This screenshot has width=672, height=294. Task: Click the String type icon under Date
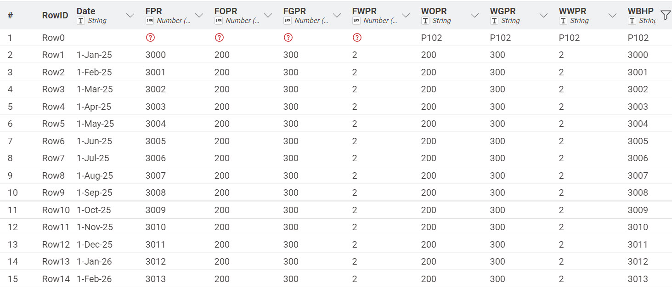[x=81, y=21]
